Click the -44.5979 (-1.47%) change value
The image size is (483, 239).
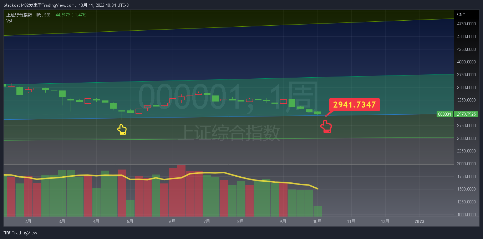coord(70,15)
